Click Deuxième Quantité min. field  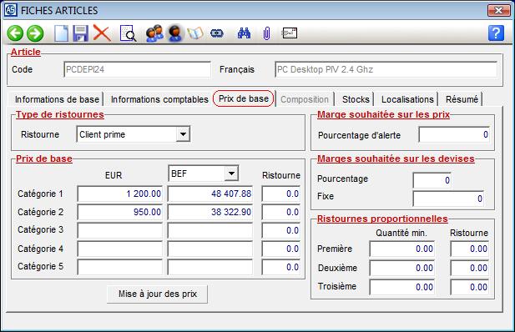[402, 268]
